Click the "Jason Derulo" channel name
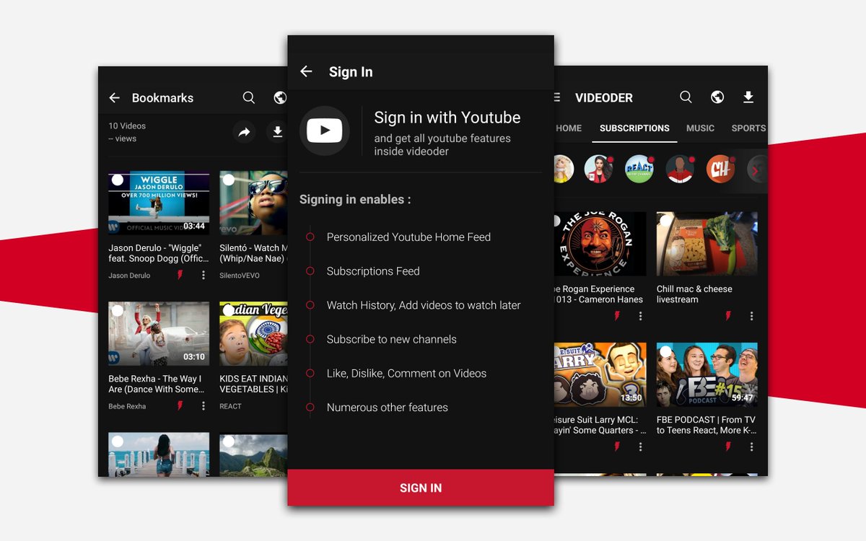 (x=129, y=276)
